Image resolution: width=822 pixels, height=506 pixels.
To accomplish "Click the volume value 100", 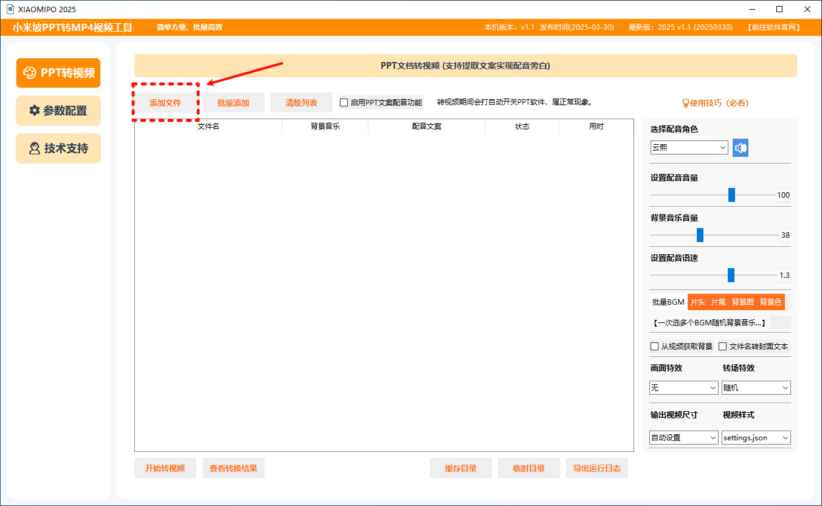I will coord(784,195).
